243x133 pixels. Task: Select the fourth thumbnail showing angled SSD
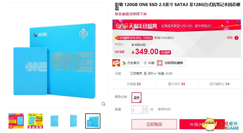[x=73, y=121]
